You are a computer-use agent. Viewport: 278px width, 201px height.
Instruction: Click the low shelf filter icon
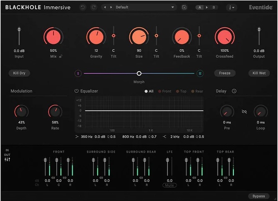click(77, 136)
